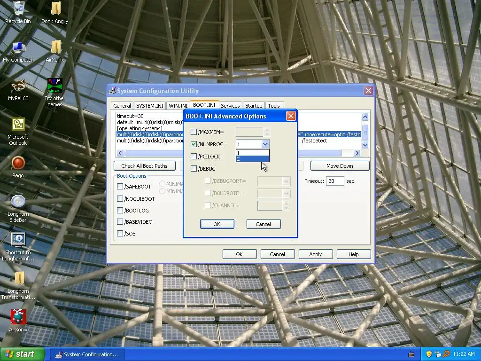The image size is (481, 361).
Task: Click Apply in System Configuration Utility
Action: click(x=316, y=254)
